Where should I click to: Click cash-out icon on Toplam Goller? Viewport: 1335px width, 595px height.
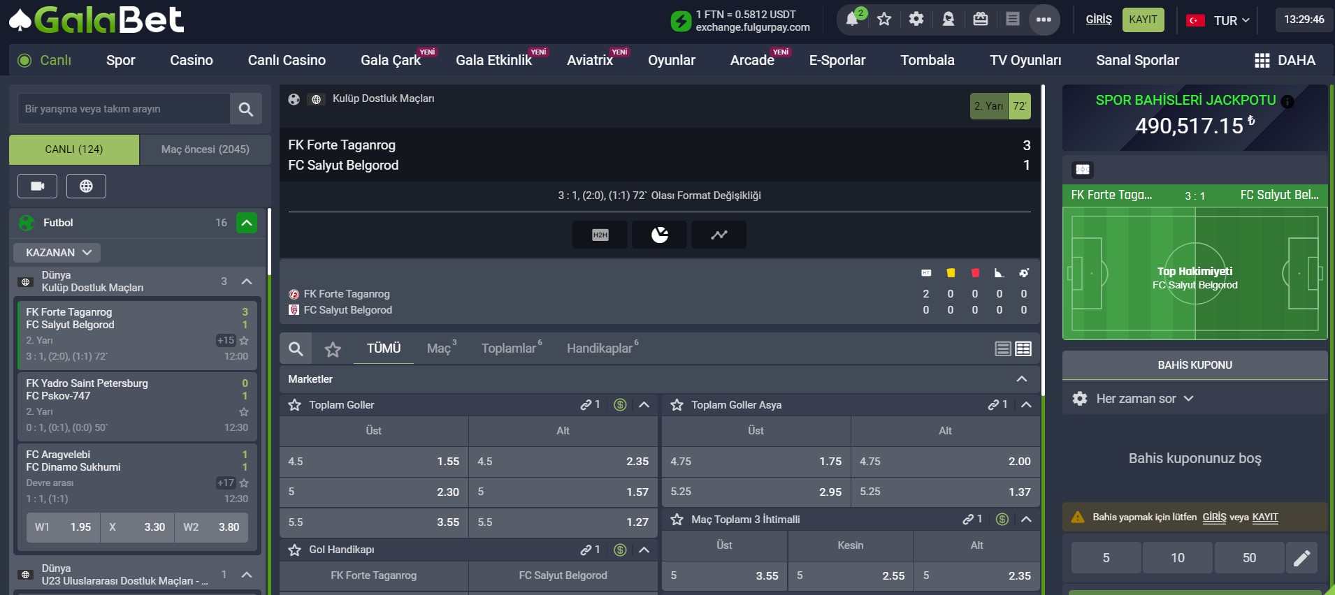[620, 404]
